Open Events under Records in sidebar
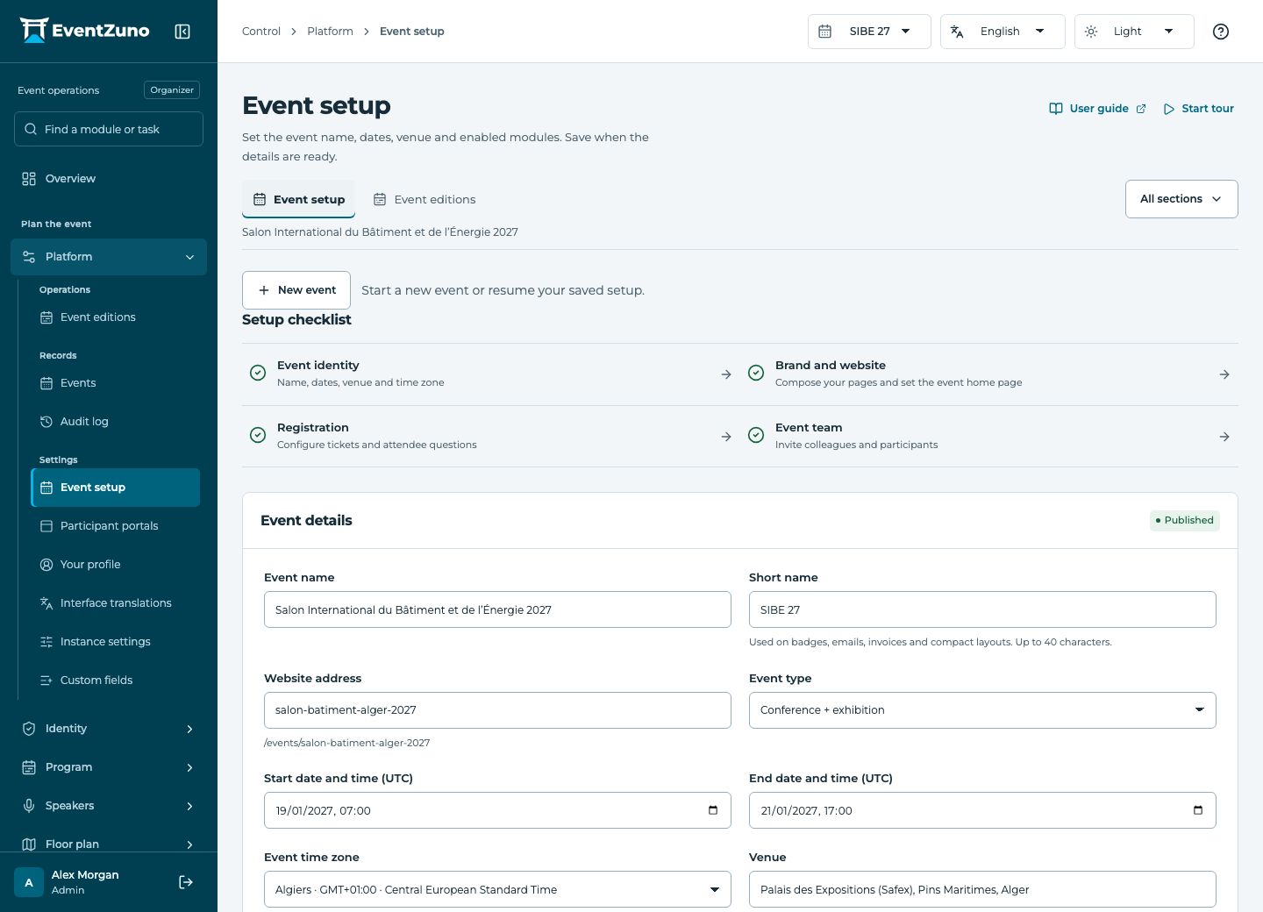This screenshot has width=1263, height=912. pyautogui.click(x=116, y=383)
